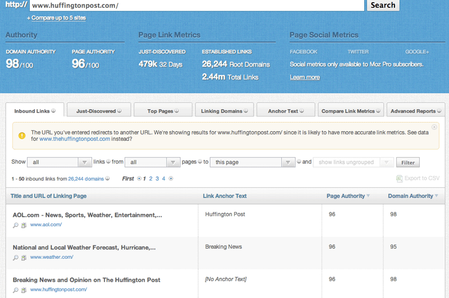Viewport: 449px width, 298px height.
Task: Click the info icon on Inbound Links tab
Action: click(54, 111)
